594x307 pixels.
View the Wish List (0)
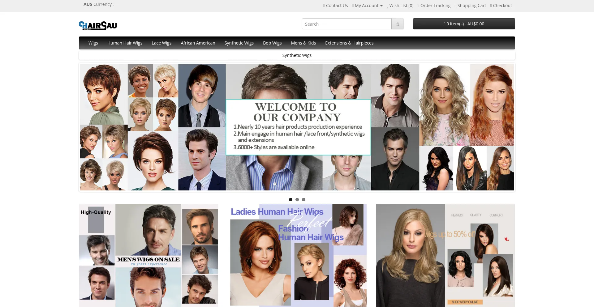coord(400,6)
